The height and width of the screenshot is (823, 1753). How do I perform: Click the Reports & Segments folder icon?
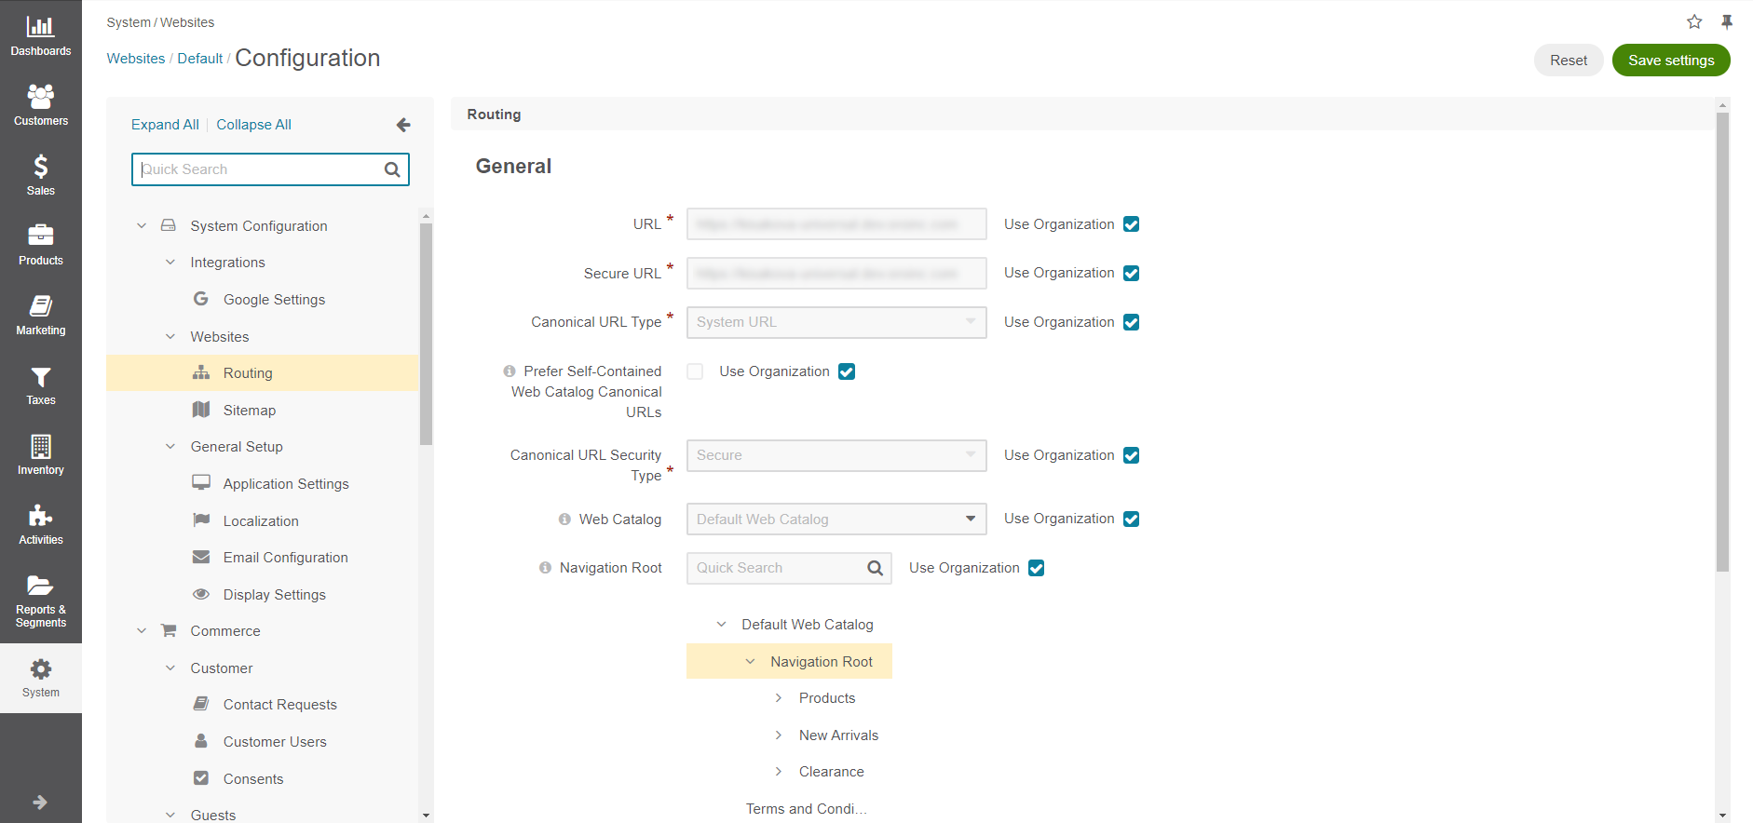[x=40, y=586]
